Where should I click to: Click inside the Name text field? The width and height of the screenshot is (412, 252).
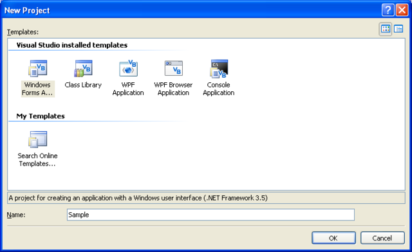click(x=211, y=215)
